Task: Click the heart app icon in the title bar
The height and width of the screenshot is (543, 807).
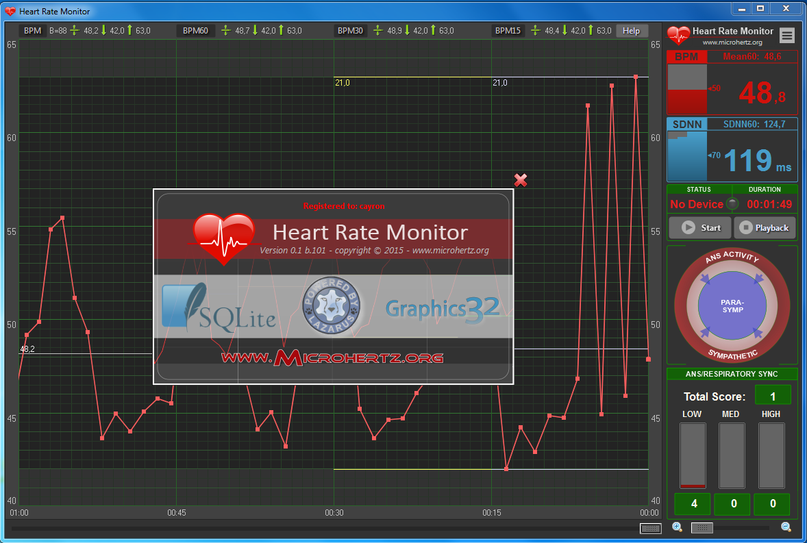Action: pyautogui.click(x=10, y=12)
